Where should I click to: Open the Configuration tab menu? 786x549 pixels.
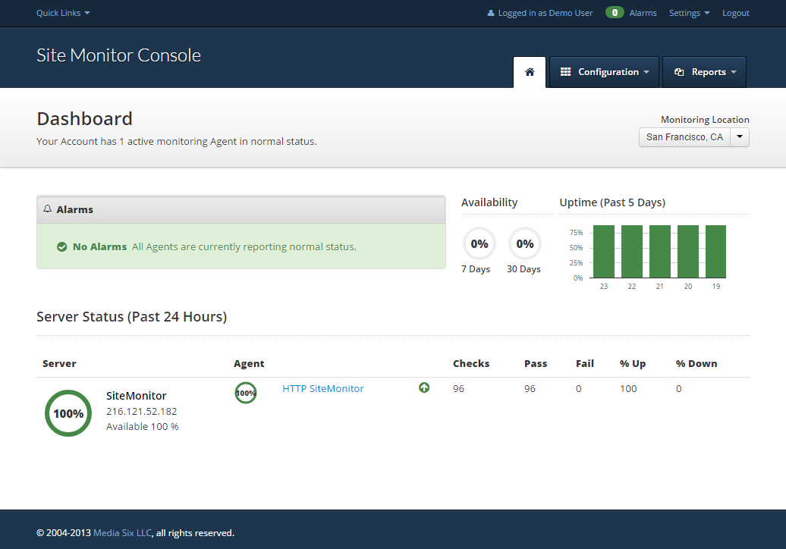(604, 72)
